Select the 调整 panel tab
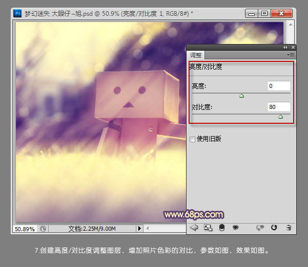 [196, 55]
